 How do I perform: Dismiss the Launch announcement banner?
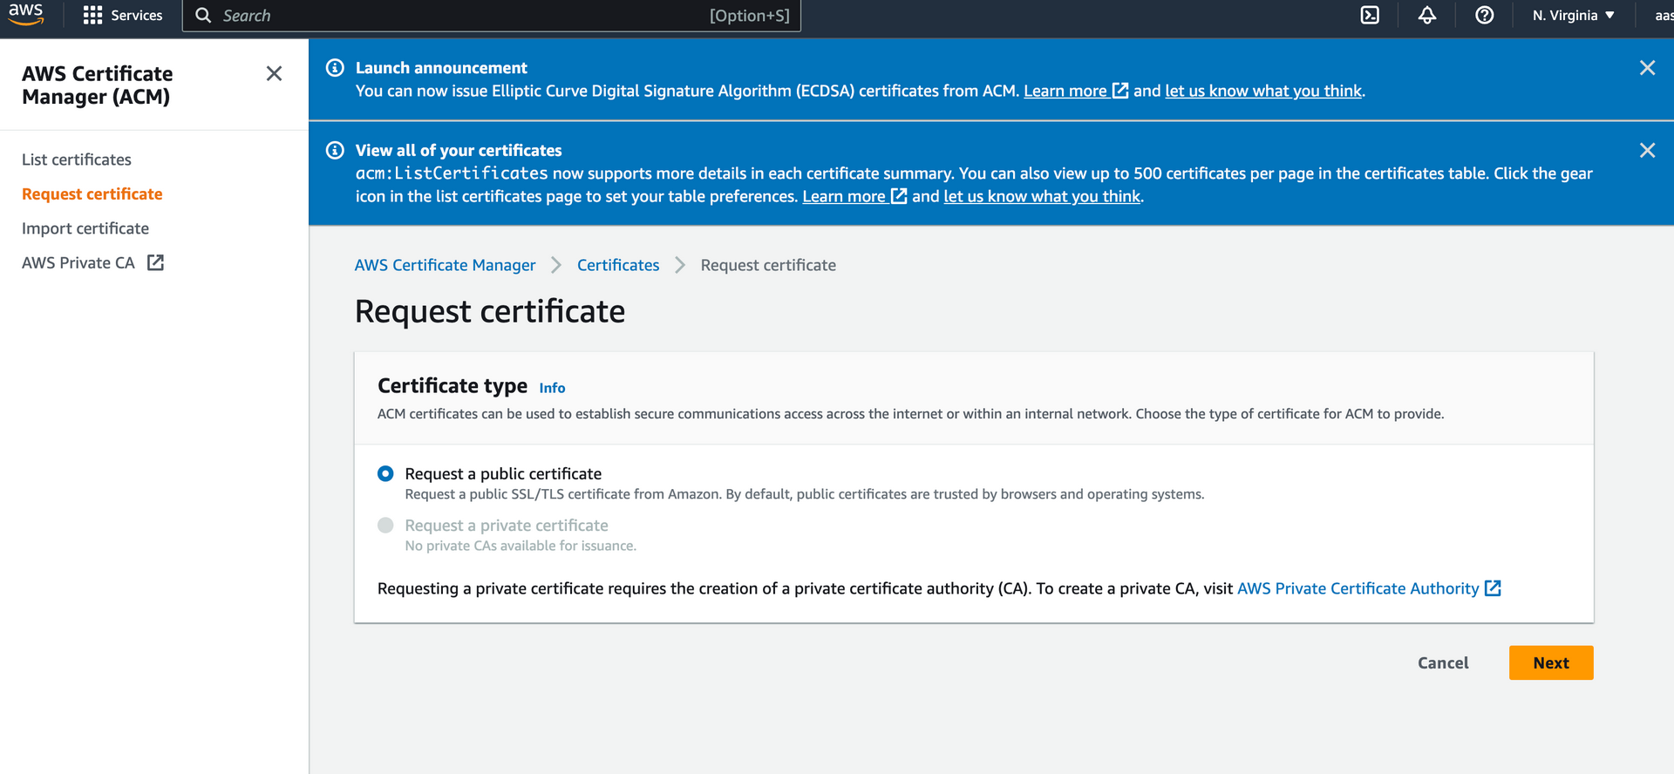coord(1647,68)
